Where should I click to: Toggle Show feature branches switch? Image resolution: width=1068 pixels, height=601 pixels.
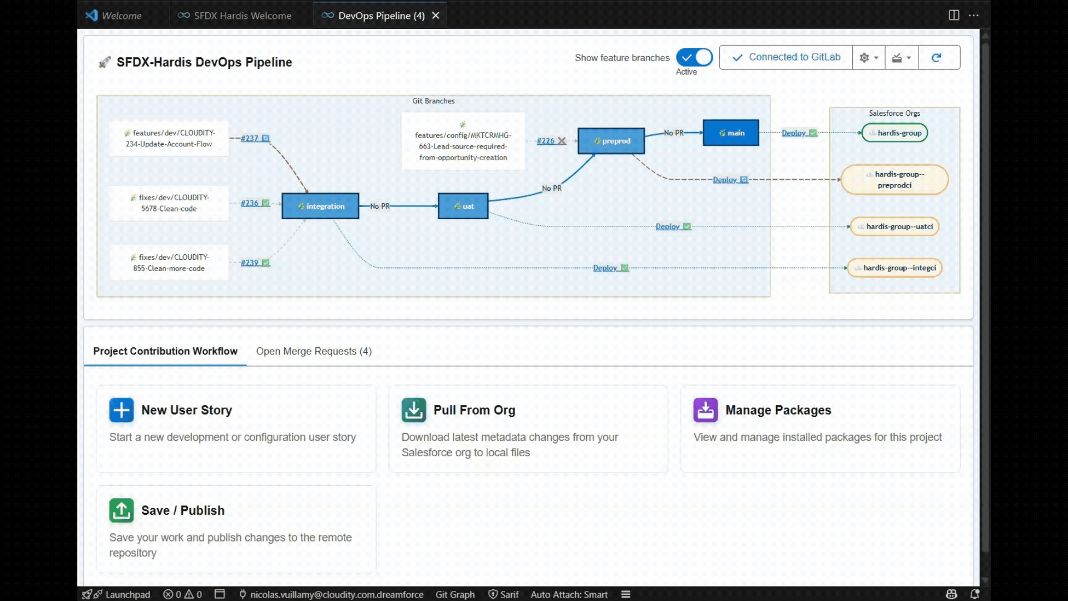click(x=694, y=57)
